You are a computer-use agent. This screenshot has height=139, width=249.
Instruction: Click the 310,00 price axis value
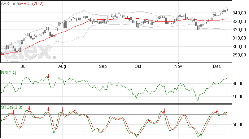(x=239, y=38)
